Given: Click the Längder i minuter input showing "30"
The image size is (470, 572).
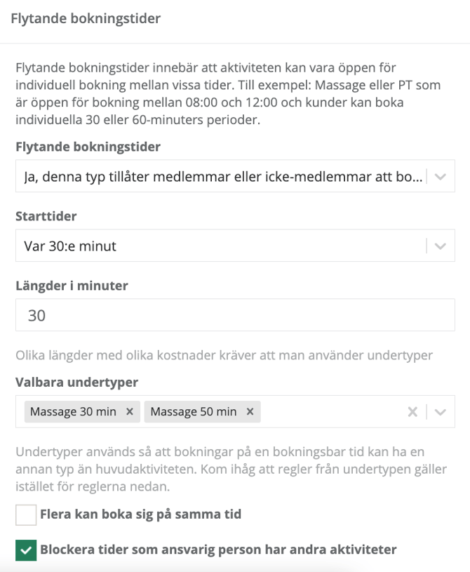Looking at the screenshot, I should [235, 314].
